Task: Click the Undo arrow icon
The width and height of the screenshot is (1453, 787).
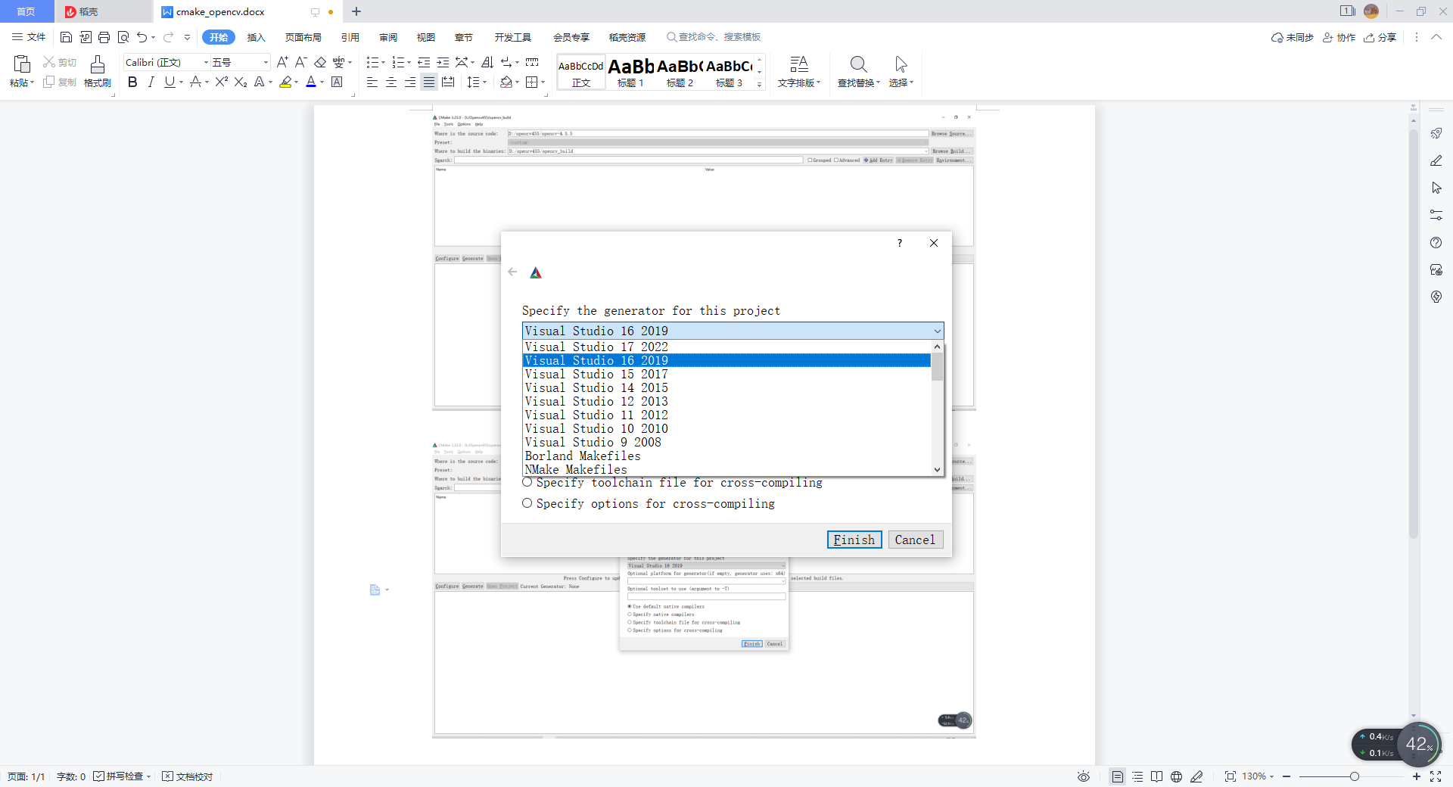Action: pos(142,37)
